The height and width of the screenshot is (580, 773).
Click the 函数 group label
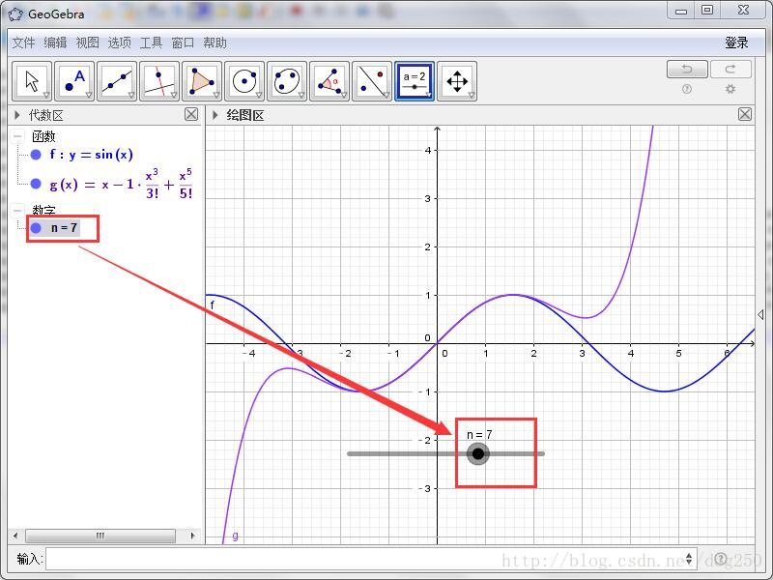coord(43,136)
